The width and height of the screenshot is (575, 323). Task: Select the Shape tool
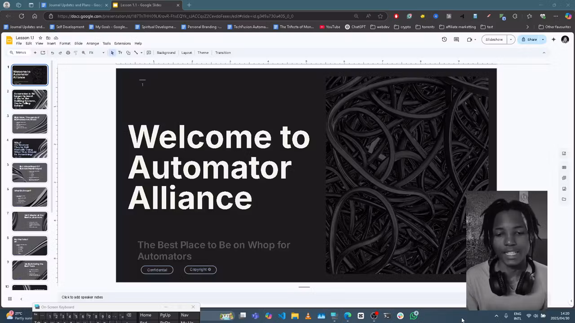128,52
